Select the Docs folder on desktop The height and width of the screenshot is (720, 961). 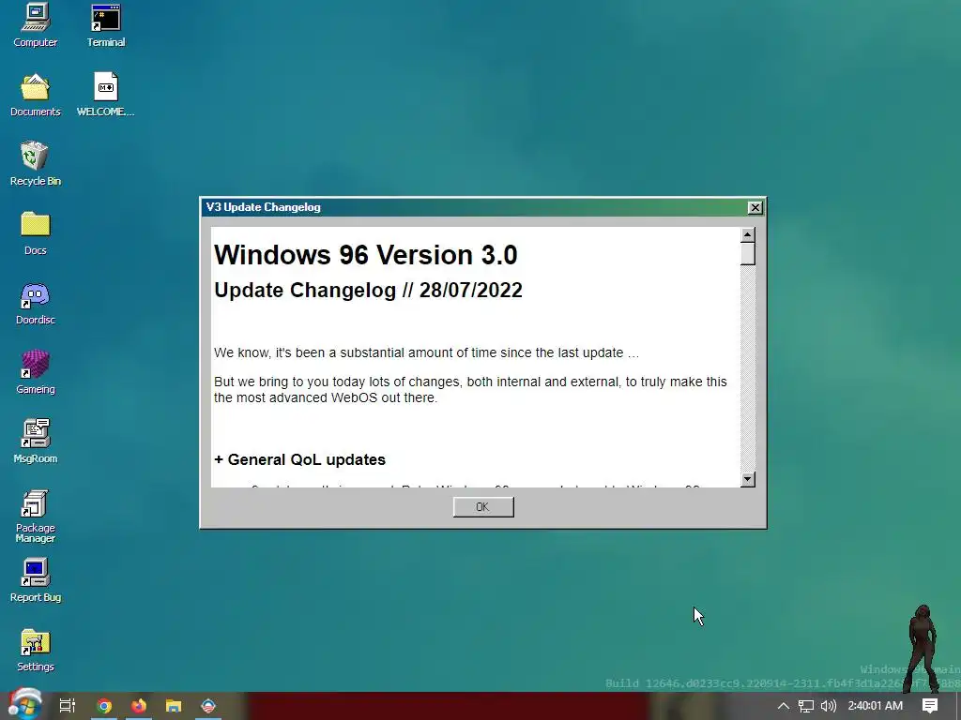click(35, 233)
